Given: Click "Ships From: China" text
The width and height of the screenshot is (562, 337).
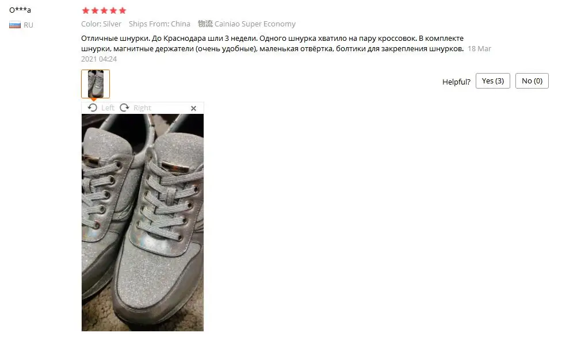Looking at the screenshot, I should click(159, 24).
